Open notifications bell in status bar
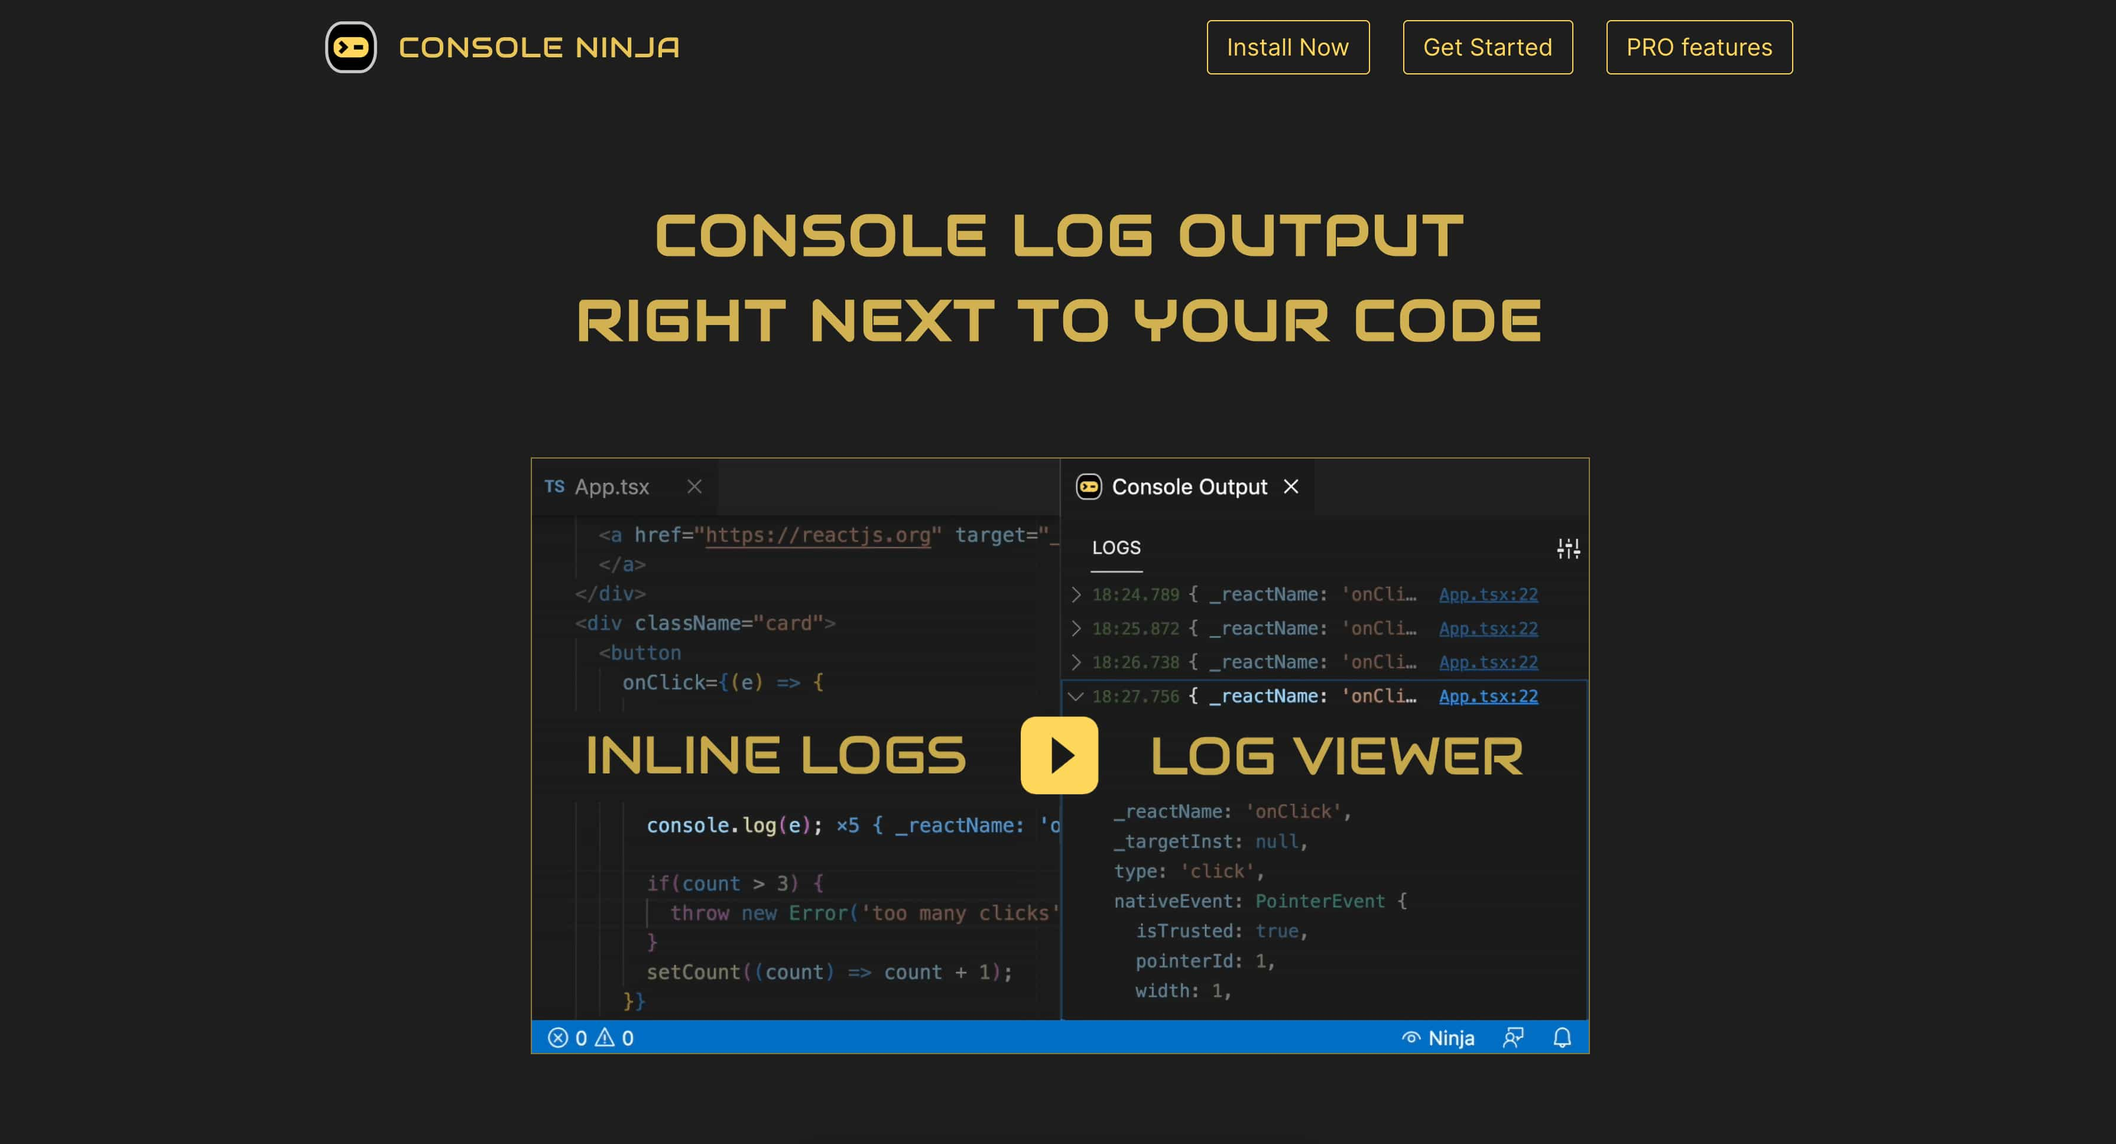Image resolution: width=2116 pixels, height=1144 pixels. 1562,1038
